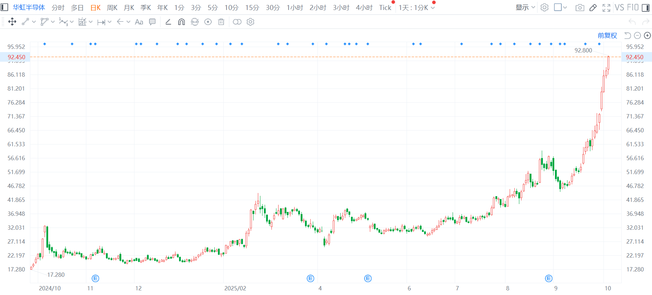Screen dimensions: 652x295
Task: Expand the layout square dropdown
Action: pos(560,7)
